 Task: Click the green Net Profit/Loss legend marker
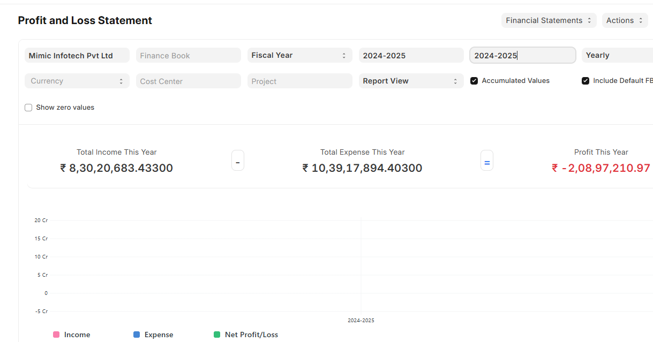point(217,335)
